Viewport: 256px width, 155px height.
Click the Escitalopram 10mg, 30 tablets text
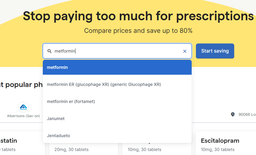coord(218,149)
